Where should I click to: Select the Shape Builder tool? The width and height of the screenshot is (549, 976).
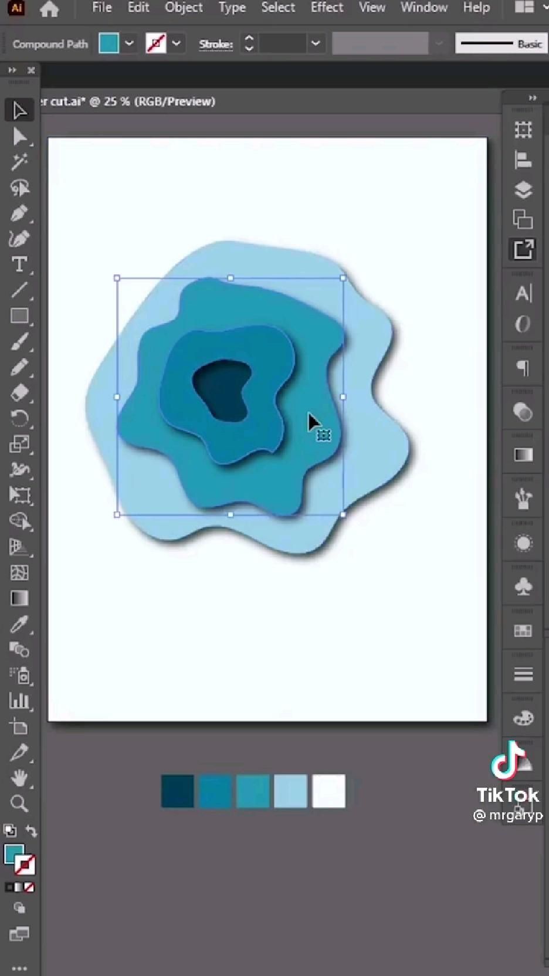[x=19, y=521]
